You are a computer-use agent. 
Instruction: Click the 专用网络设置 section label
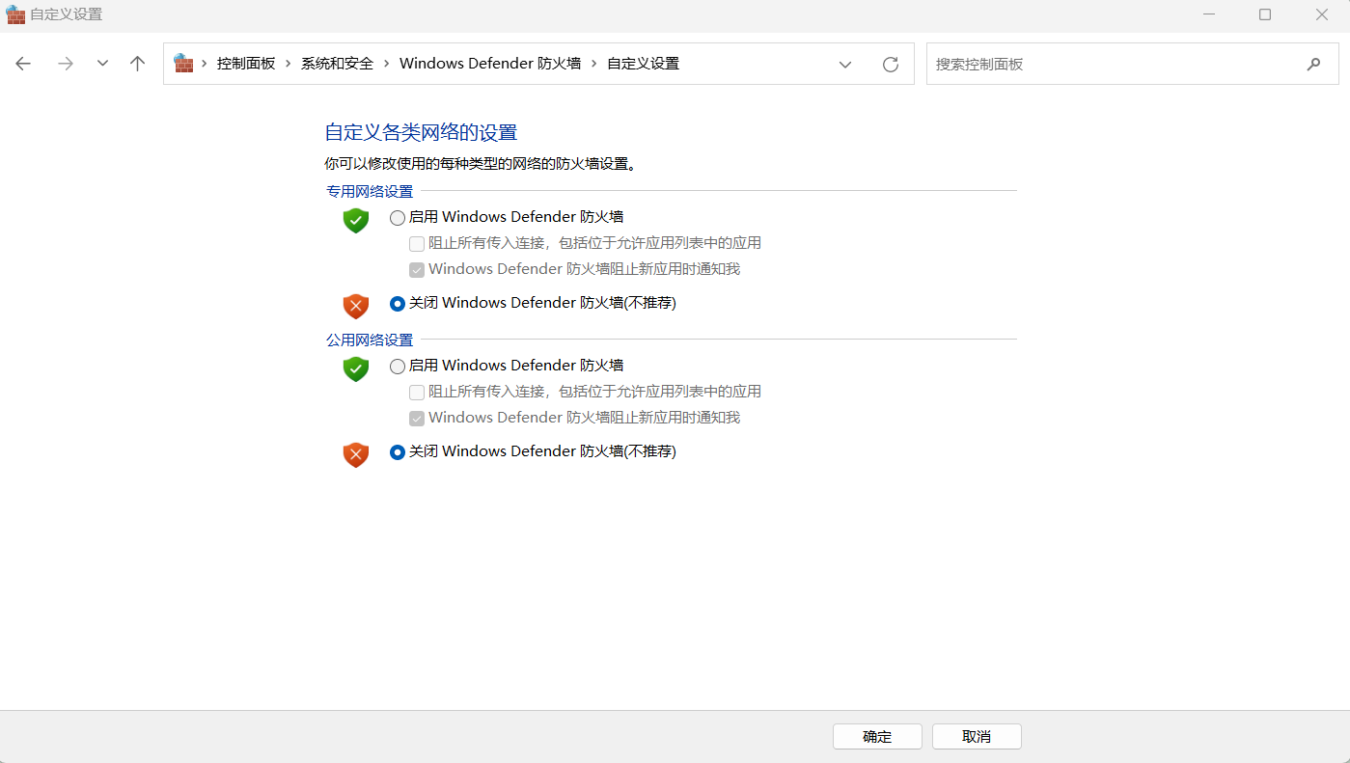(x=370, y=192)
